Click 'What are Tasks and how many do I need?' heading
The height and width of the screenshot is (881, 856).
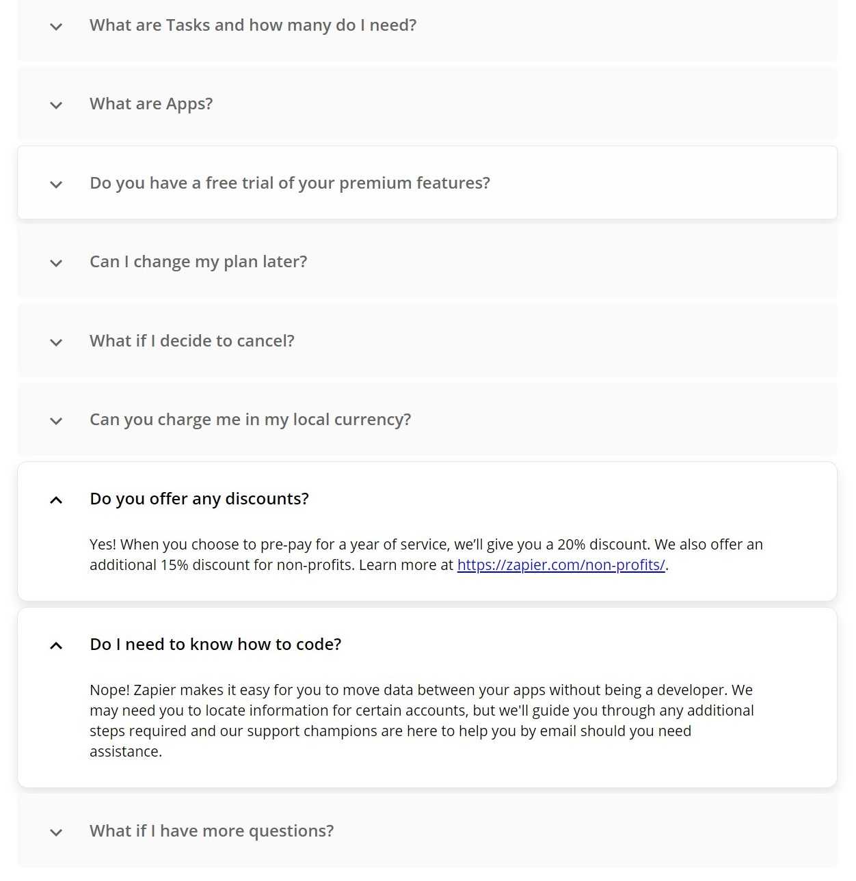tap(253, 25)
